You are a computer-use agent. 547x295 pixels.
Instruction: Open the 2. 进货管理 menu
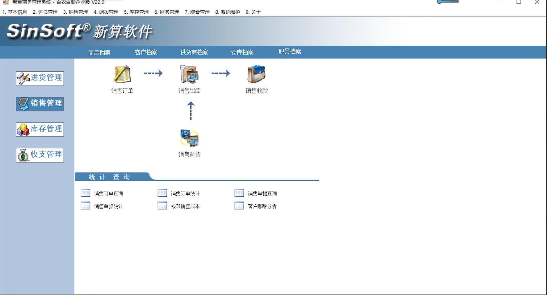[x=45, y=12]
